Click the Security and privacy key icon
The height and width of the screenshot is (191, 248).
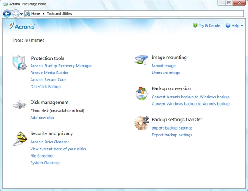point(20,139)
